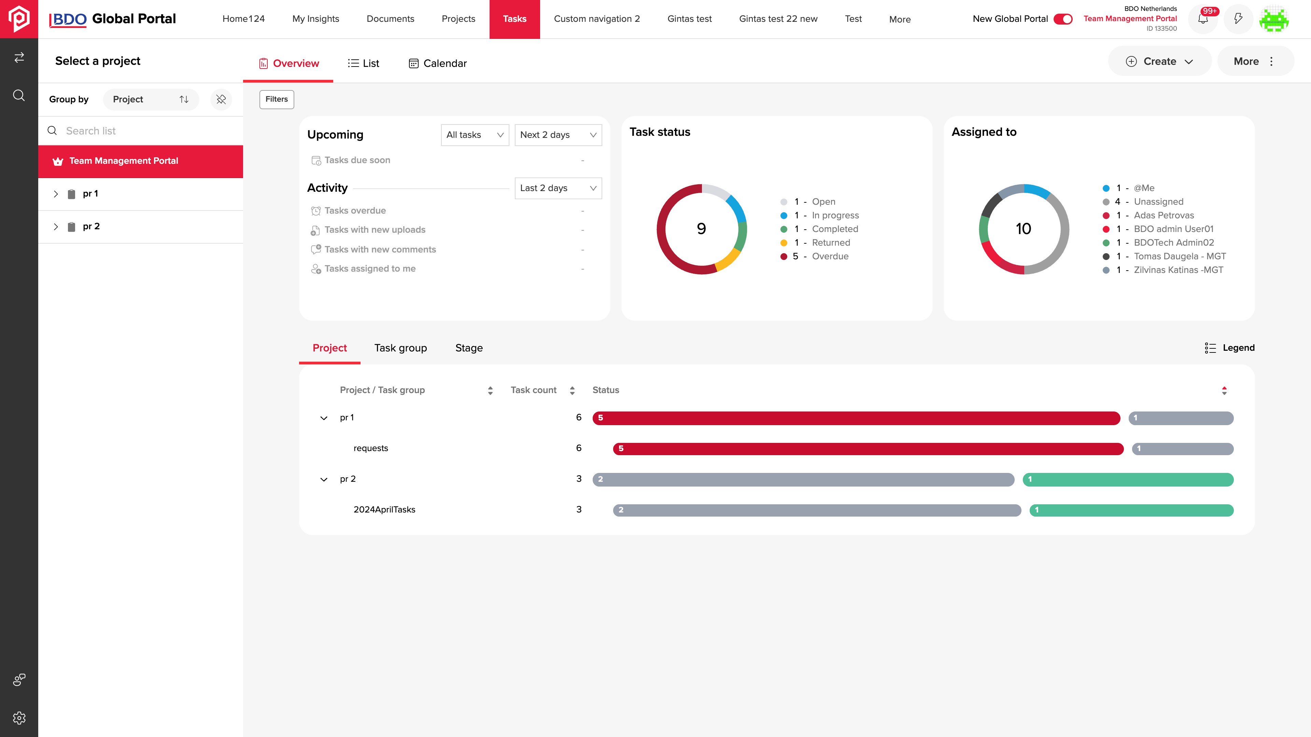Click the switch arrows sidebar icon
1311x737 pixels.
tap(19, 57)
